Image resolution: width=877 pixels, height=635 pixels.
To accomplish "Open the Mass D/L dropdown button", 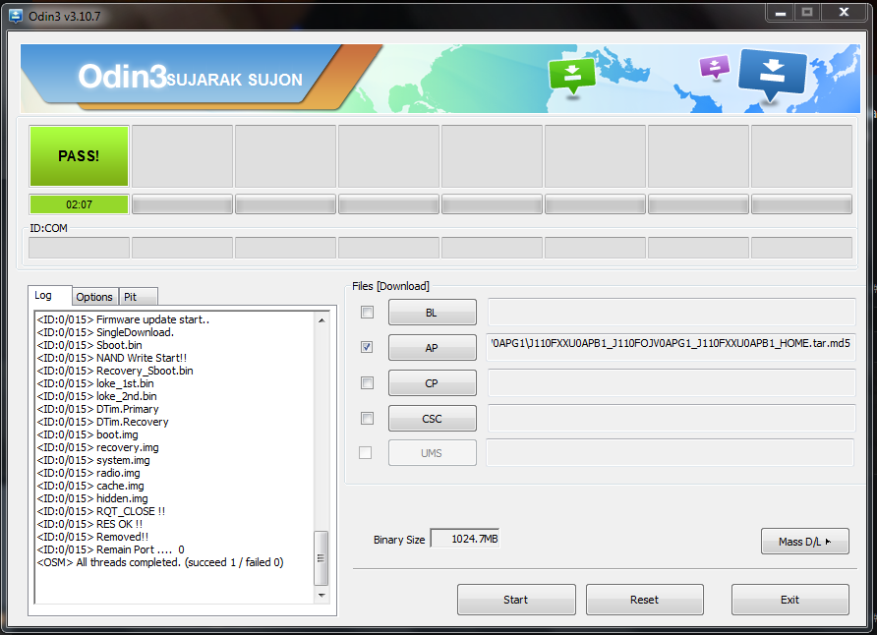I will [x=804, y=542].
